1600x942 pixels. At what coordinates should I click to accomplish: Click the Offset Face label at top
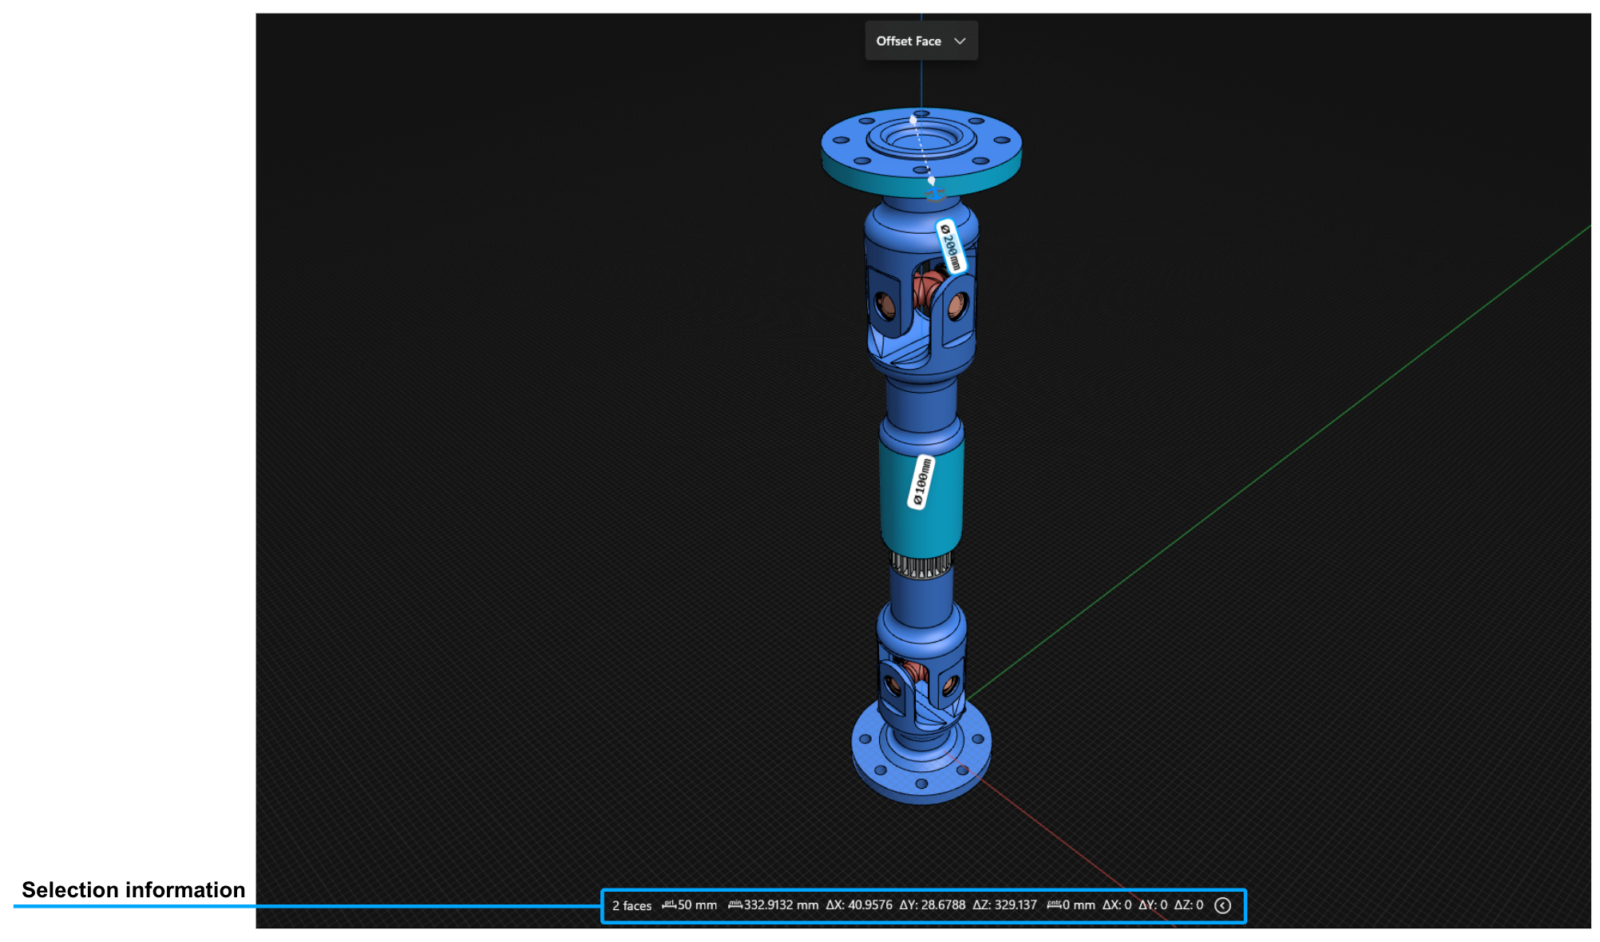pos(909,40)
